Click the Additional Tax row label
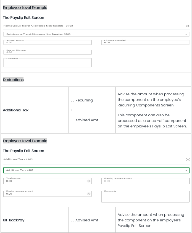The image size is (192, 233). 16,110
